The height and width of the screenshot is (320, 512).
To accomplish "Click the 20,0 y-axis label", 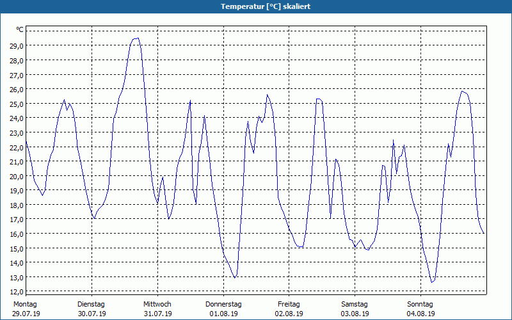I will click(17, 177).
